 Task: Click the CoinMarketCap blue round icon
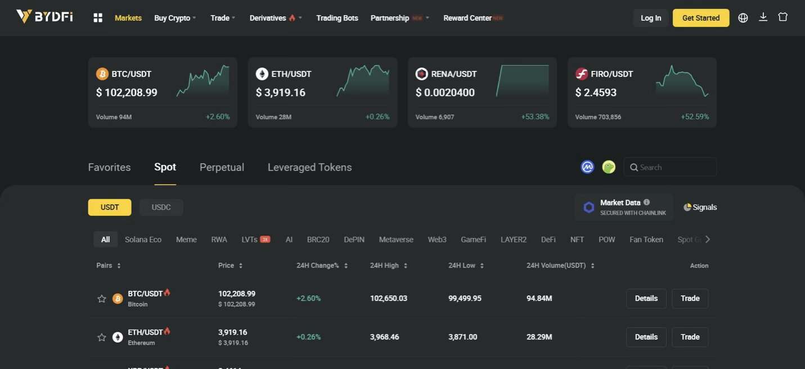point(587,167)
